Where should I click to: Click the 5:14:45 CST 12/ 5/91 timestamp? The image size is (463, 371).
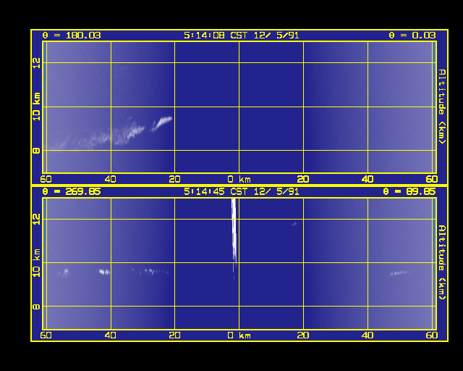(x=241, y=192)
